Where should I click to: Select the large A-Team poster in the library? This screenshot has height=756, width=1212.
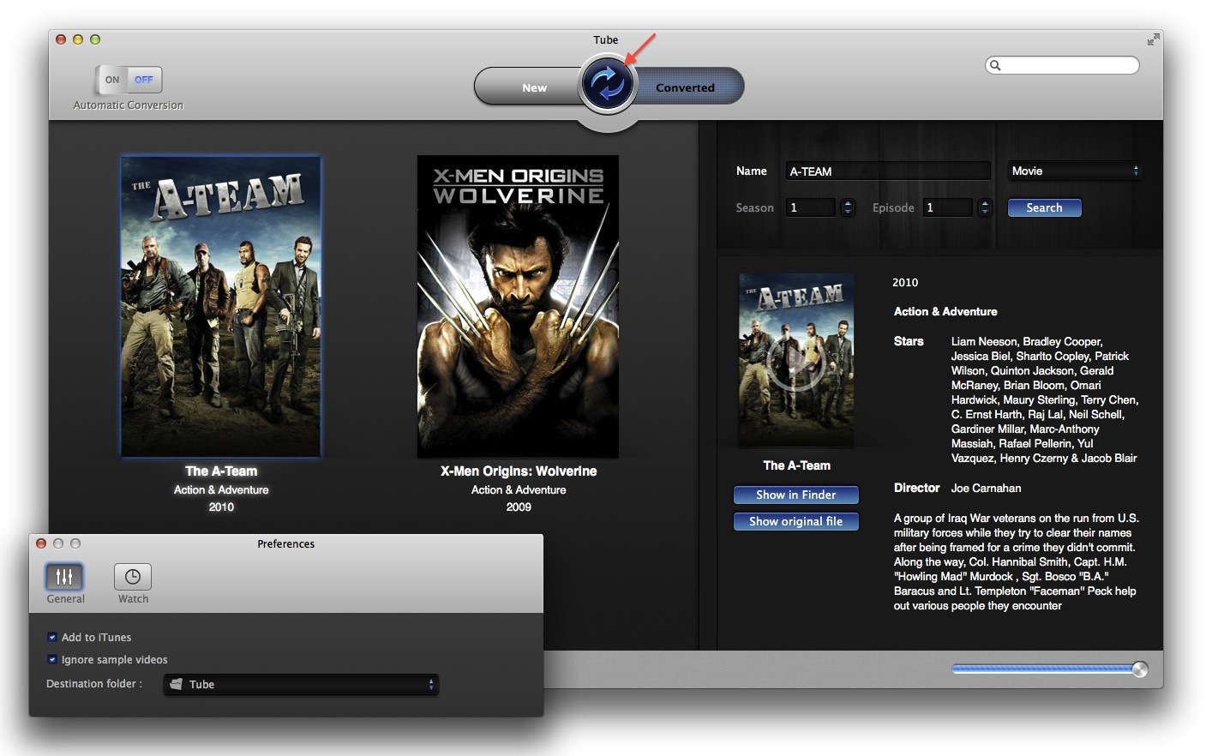tap(221, 306)
